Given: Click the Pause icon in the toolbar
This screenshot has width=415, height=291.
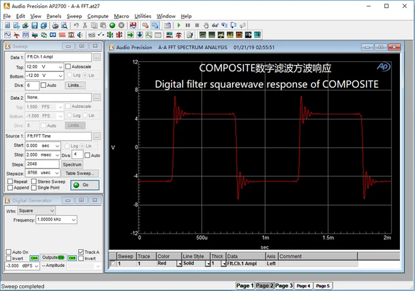Looking at the screenshot, I should coord(188,25).
